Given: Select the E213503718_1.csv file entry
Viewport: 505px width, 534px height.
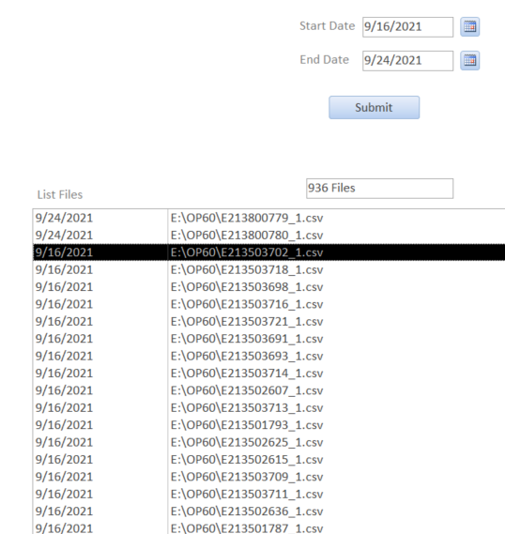Looking at the screenshot, I should (269, 269).
